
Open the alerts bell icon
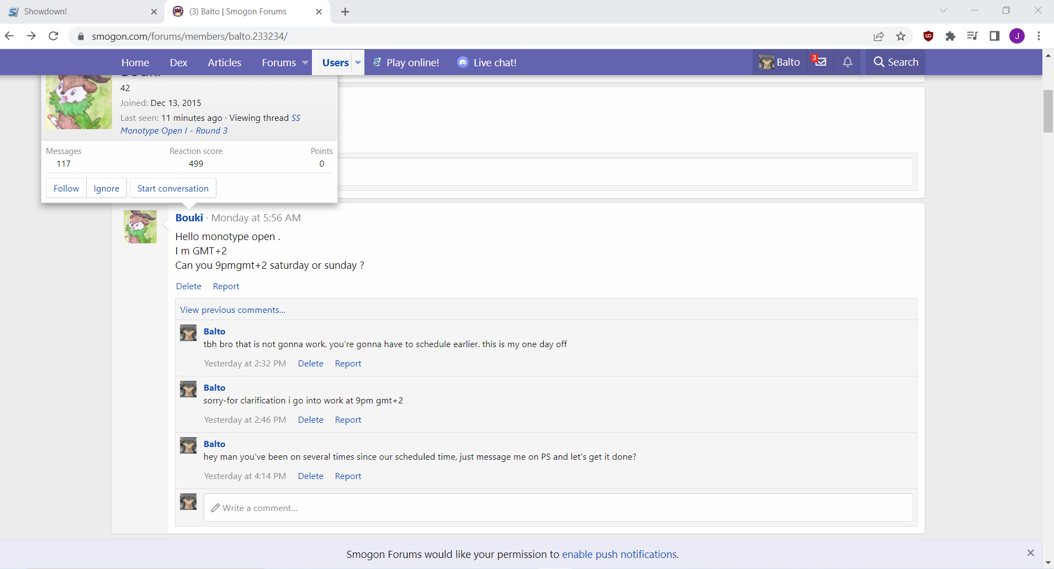[848, 62]
